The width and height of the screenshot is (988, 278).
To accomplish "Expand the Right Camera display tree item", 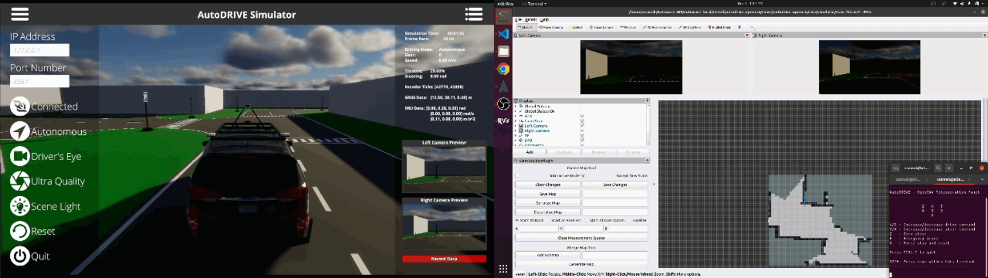I will pos(515,131).
